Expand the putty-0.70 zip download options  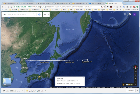(46, 91)
